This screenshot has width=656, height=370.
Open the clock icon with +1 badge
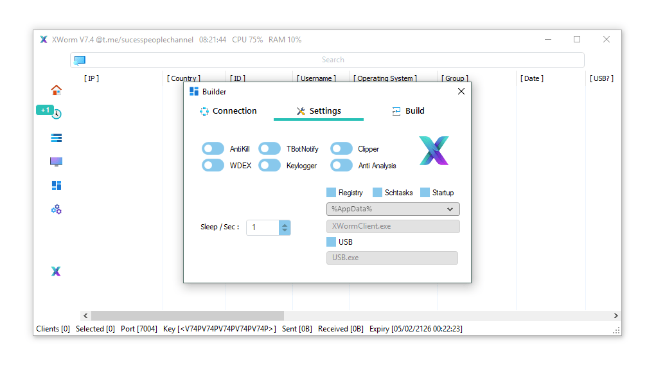56,113
